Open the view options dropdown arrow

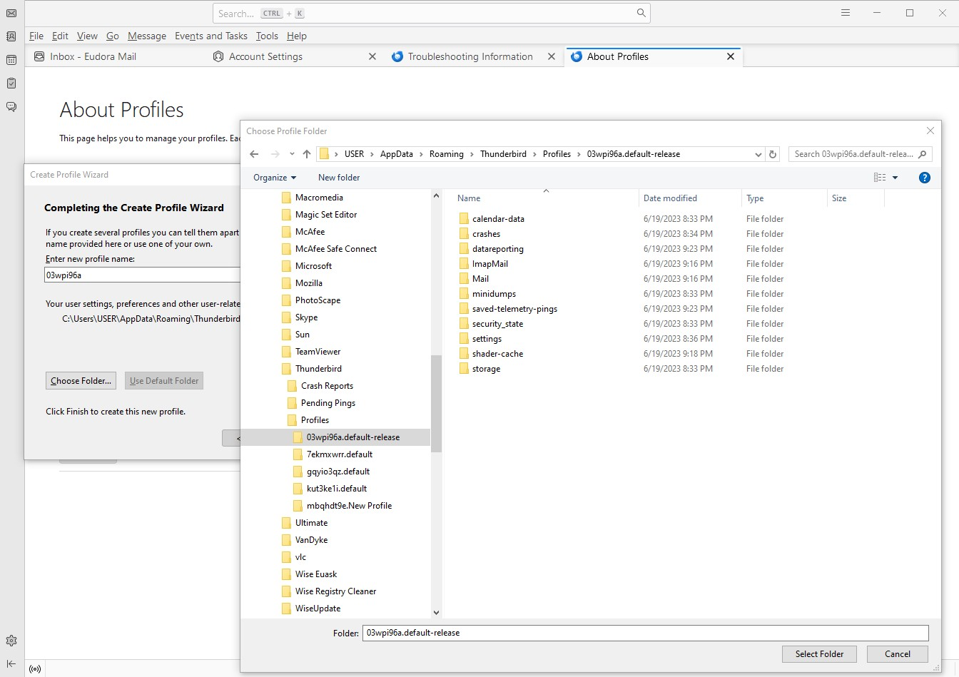pyautogui.click(x=895, y=178)
